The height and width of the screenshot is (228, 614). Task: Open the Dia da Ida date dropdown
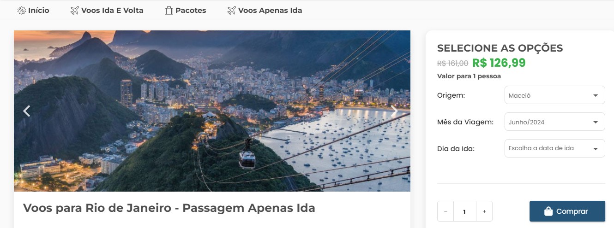pyautogui.click(x=554, y=148)
